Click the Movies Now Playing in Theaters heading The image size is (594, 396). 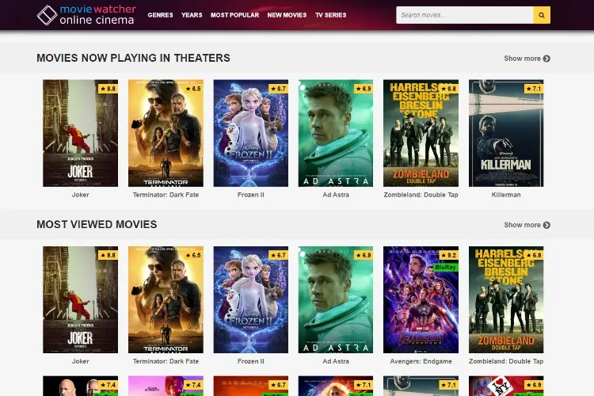click(x=133, y=58)
